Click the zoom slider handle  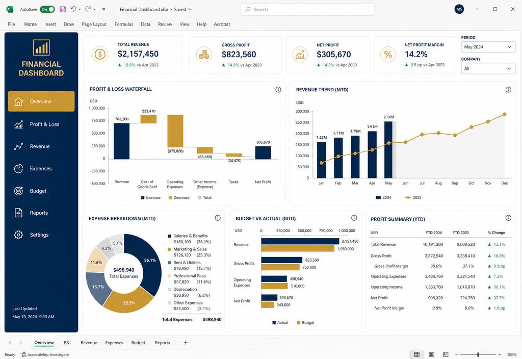point(478,354)
